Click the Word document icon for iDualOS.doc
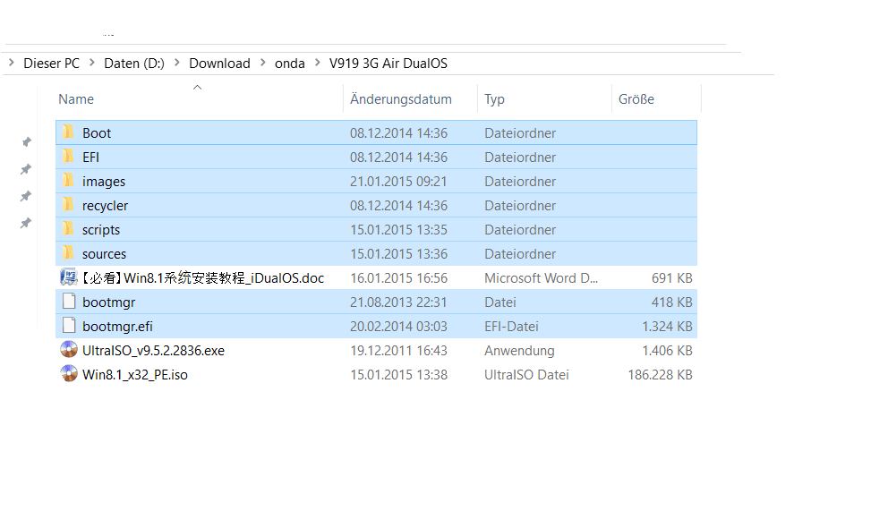 click(x=69, y=277)
